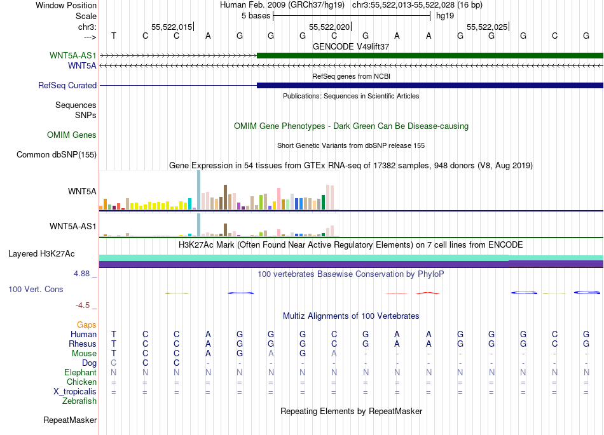Click the WNT5A-AS1 GTEx expression bar chart
Image resolution: width=604 pixels, height=435 pixels.
coord(219,225)
